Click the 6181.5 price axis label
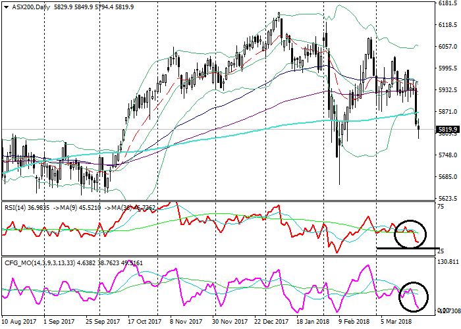Viewport: 461px width, 329px height. (447, 3)
